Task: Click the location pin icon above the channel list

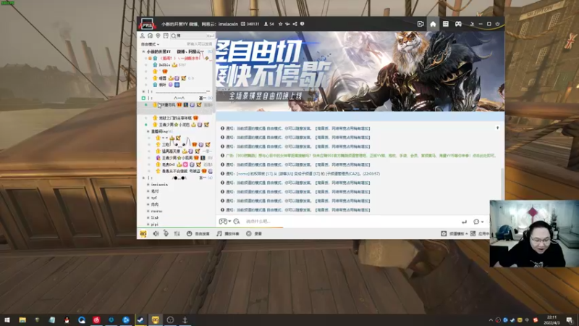Action: 158,35
